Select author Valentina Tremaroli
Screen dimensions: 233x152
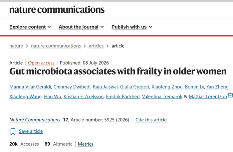coord(162,96)
